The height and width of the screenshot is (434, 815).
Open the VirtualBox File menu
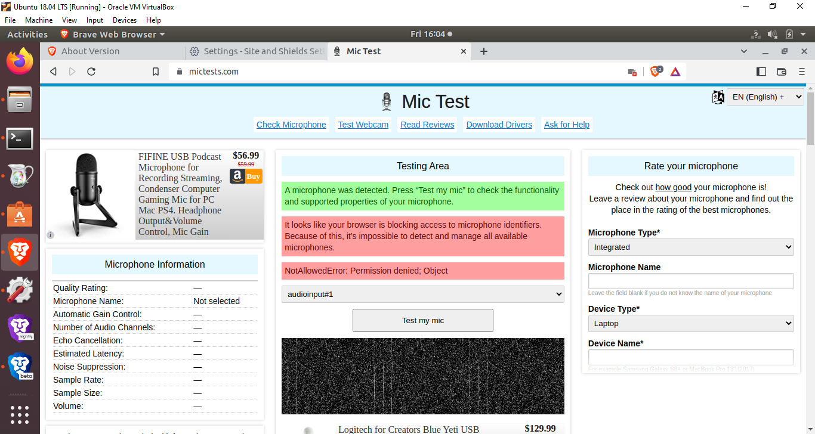(x=10, y=20)
